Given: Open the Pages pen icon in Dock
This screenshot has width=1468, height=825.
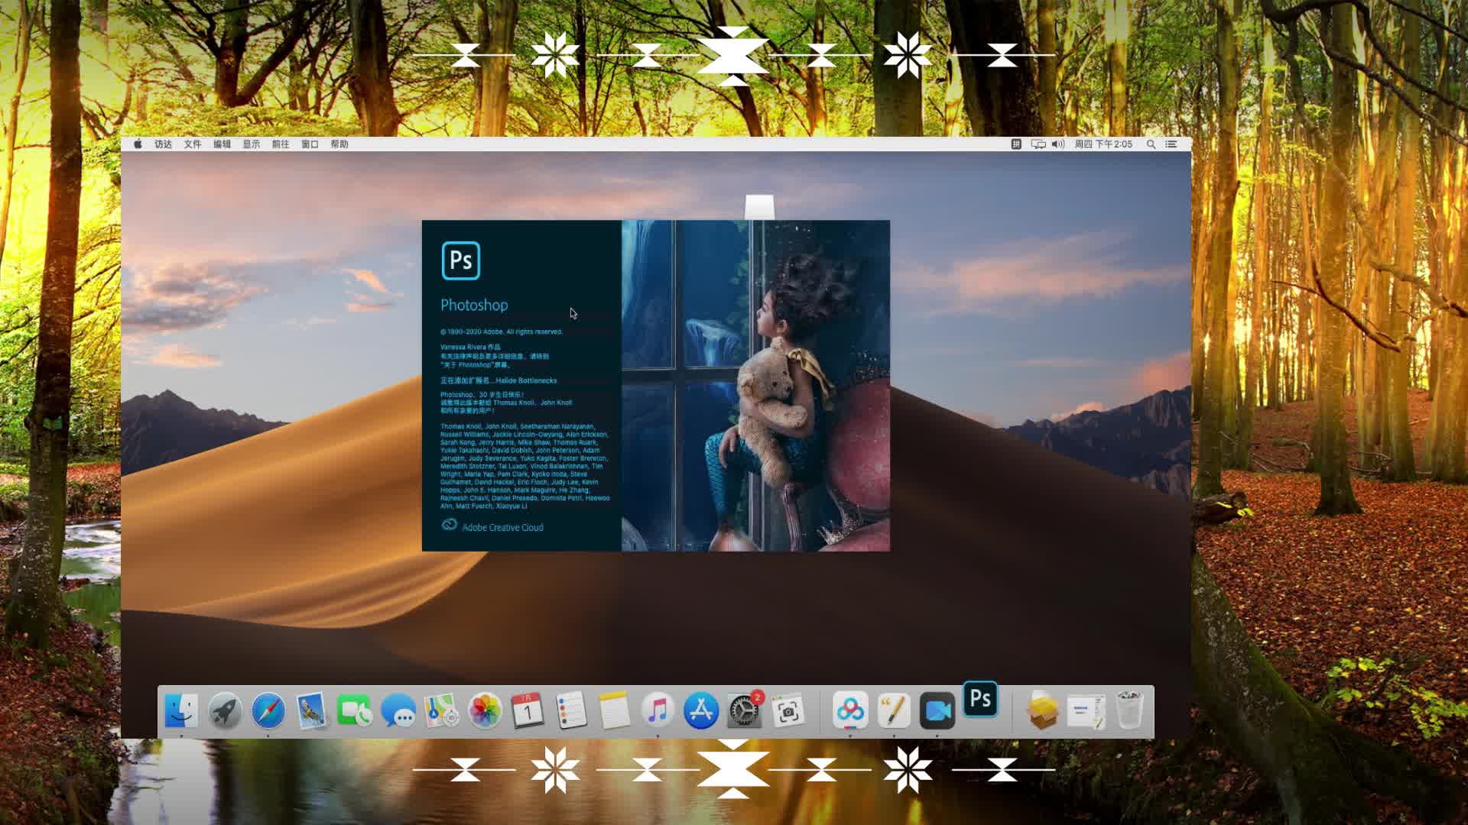Looking at the screenshot, I should pyautogui.click(x=894, y=711).
